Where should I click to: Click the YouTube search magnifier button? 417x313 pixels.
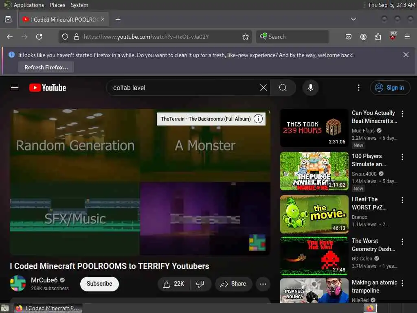[x=283, y=88]
